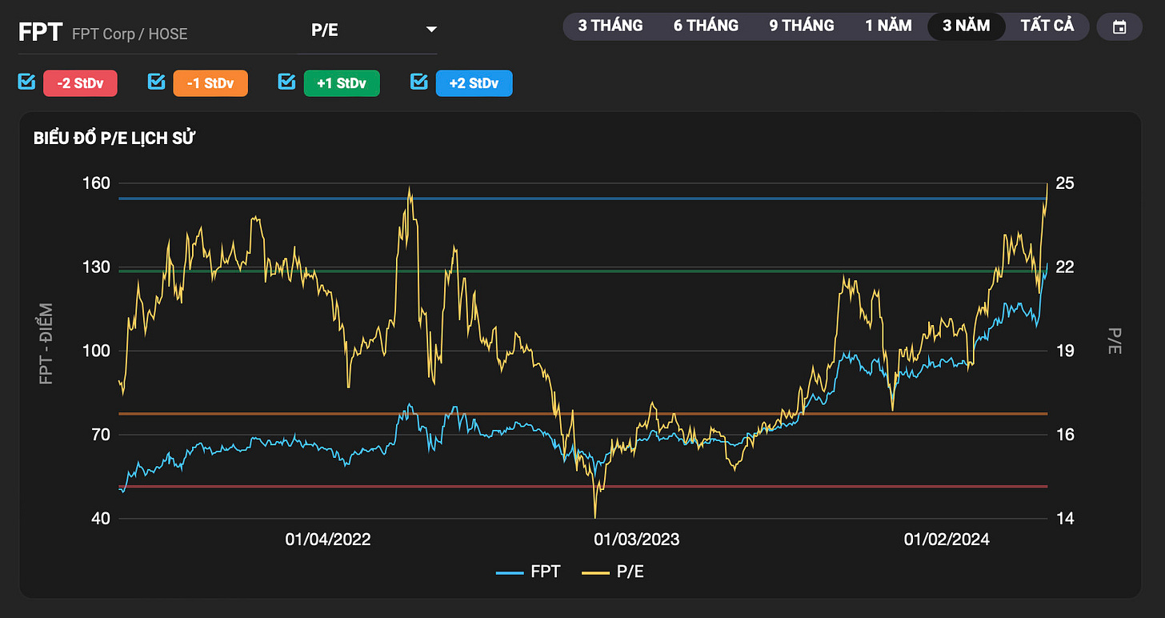
Task: Click the red -2 StDv badge
Action: pyautogui.click(x=80, y=83)
